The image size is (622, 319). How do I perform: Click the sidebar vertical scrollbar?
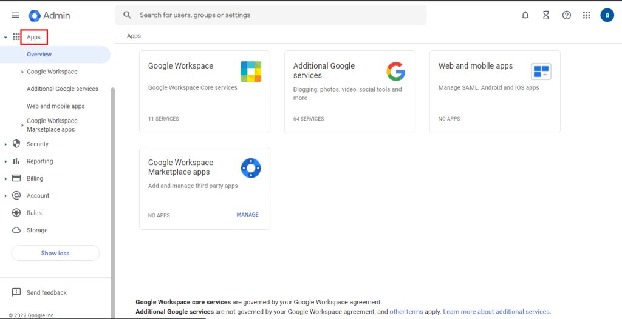112,202
